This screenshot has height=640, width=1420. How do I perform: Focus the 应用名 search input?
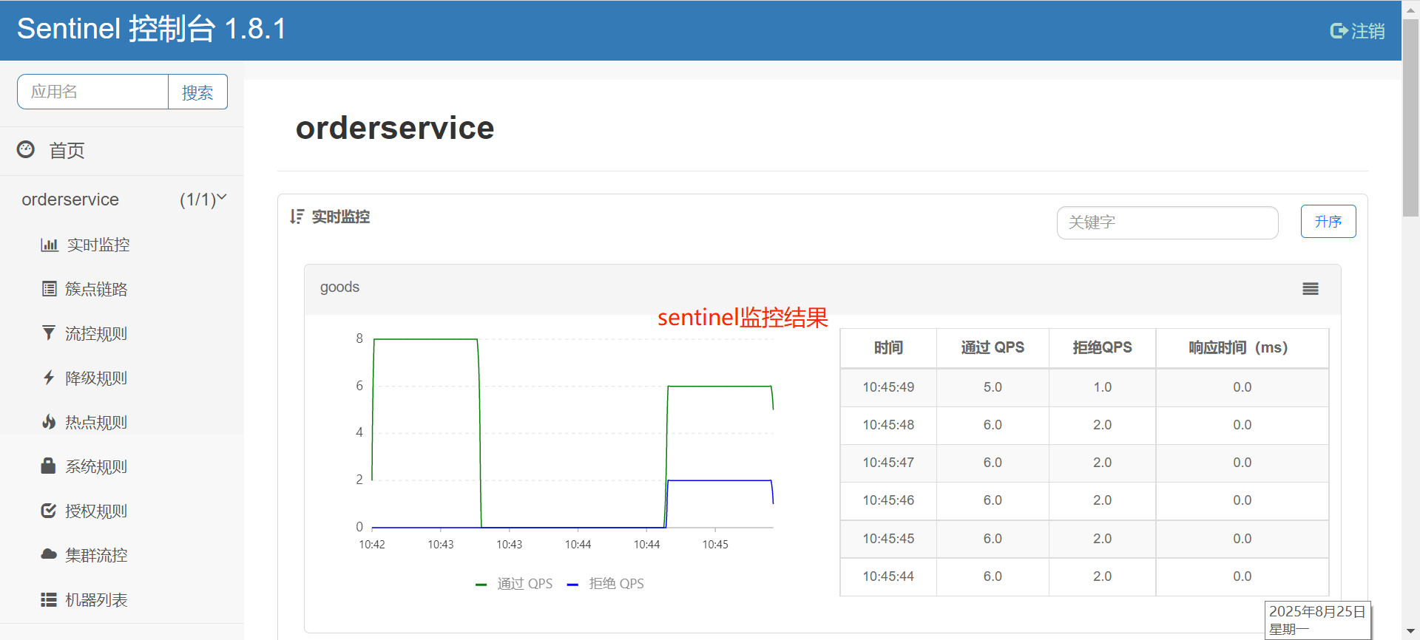(x=93, y=92)
